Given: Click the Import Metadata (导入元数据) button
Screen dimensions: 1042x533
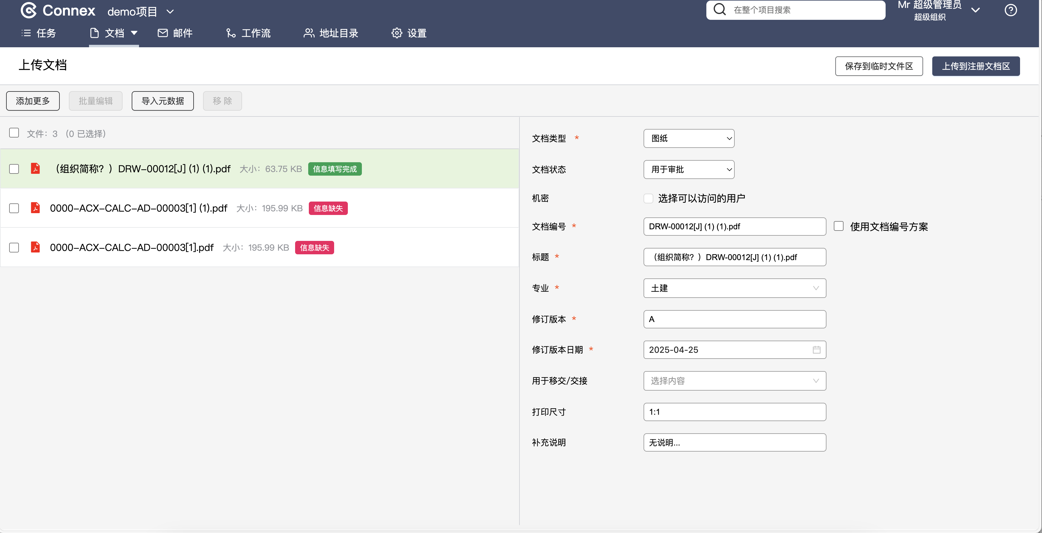Looking at the screenshot, I should point(162,101).
